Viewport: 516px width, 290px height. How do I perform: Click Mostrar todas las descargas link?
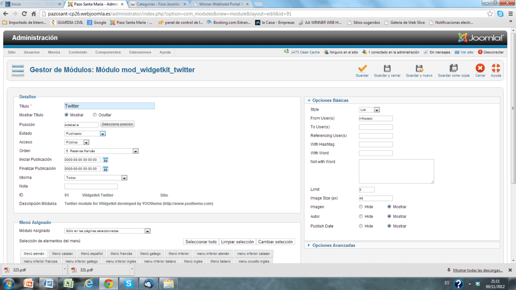tap(478, 270)
